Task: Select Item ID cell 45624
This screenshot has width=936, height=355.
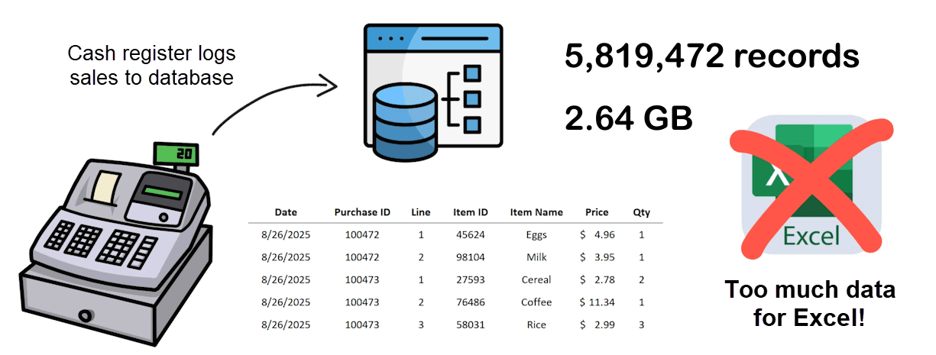Action: coord(471,234)
